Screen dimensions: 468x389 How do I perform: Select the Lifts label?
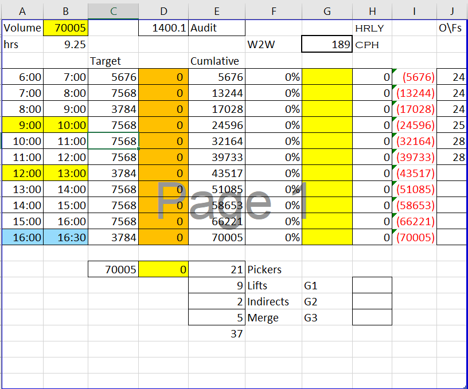(x=274, y=285)
